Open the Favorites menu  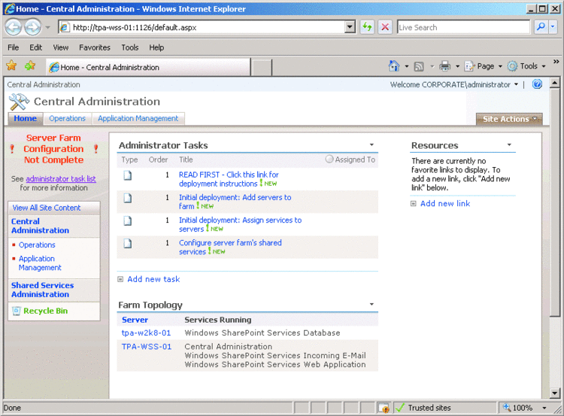95,47
